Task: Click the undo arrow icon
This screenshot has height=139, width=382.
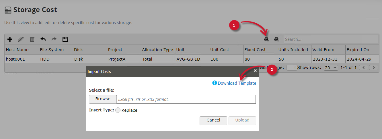Action: pyautogui.click(x=43, y=39)
